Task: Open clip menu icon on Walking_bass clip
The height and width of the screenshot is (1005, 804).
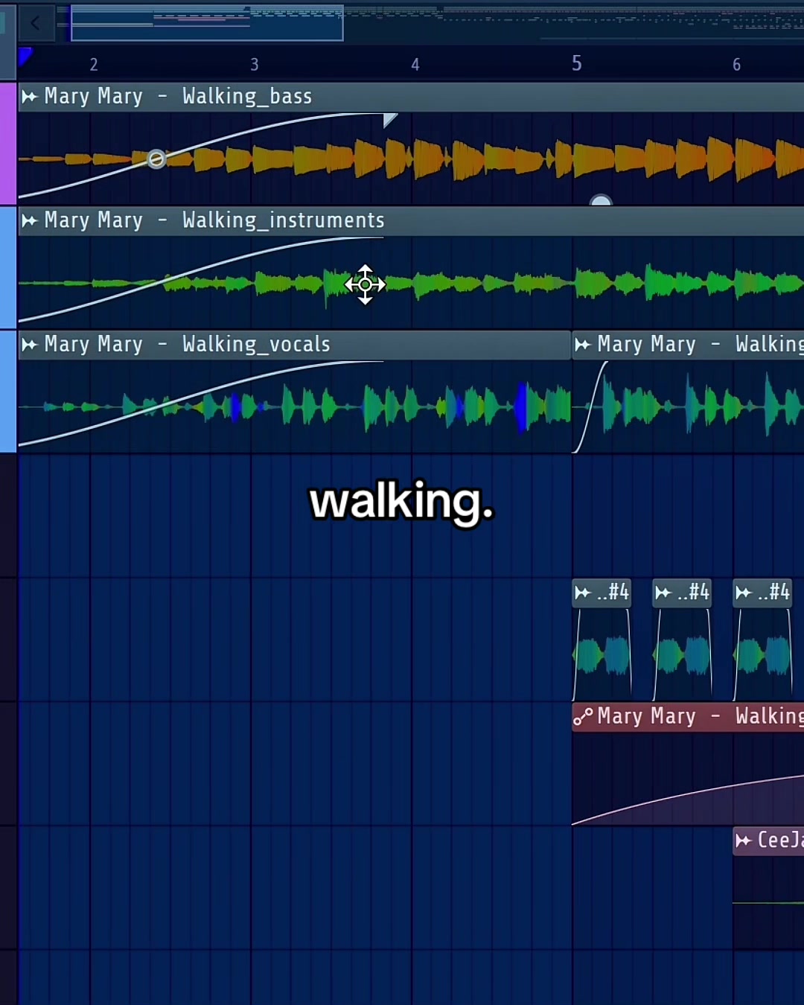Action: pyautogui.click(x=30, y=97)
